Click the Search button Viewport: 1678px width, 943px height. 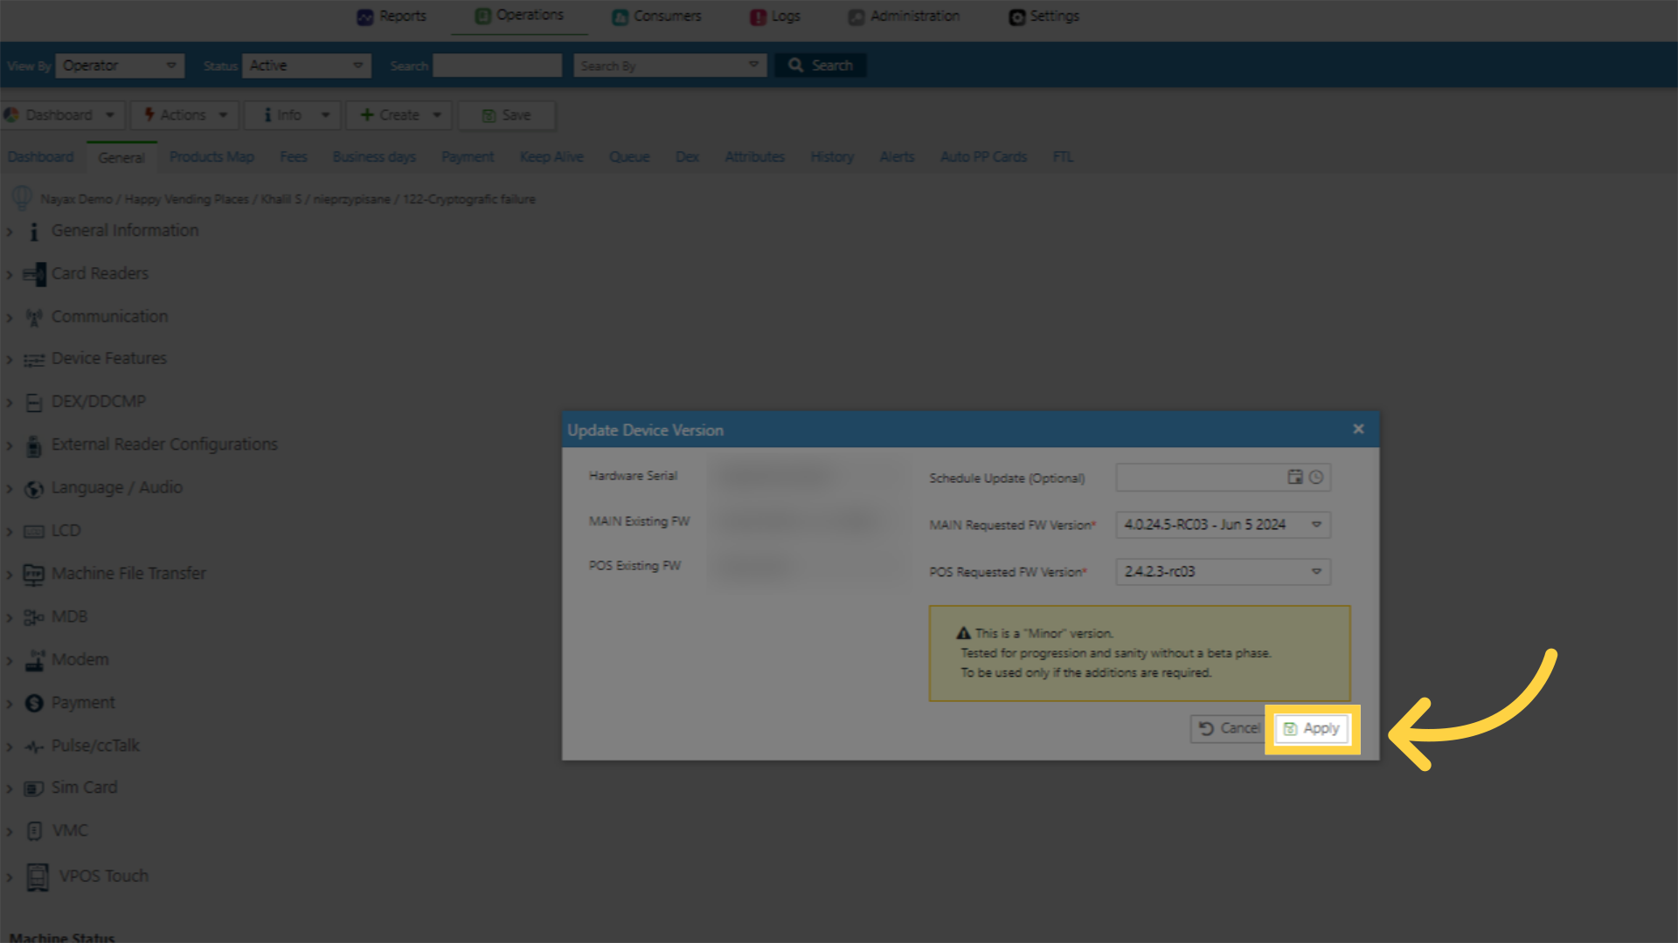coord(820,65)
